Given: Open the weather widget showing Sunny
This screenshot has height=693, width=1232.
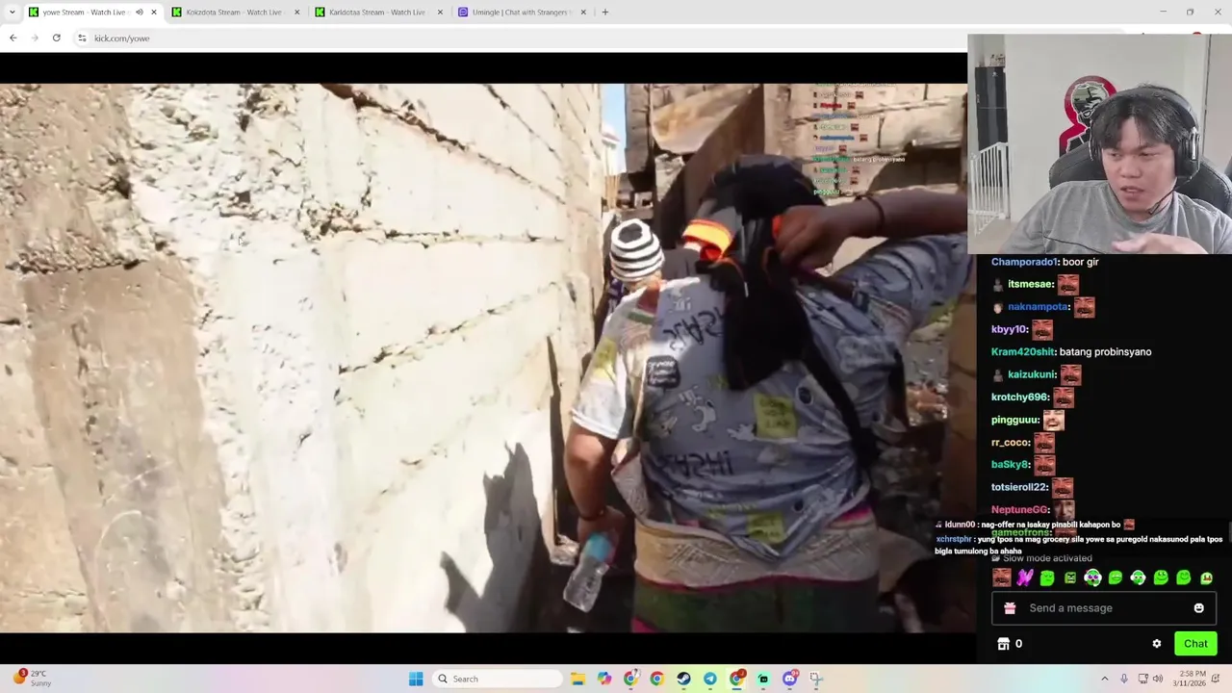Looking at the screenshot, I should pos(32,679).
